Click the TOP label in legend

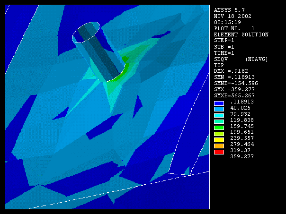tap(219, 65)
